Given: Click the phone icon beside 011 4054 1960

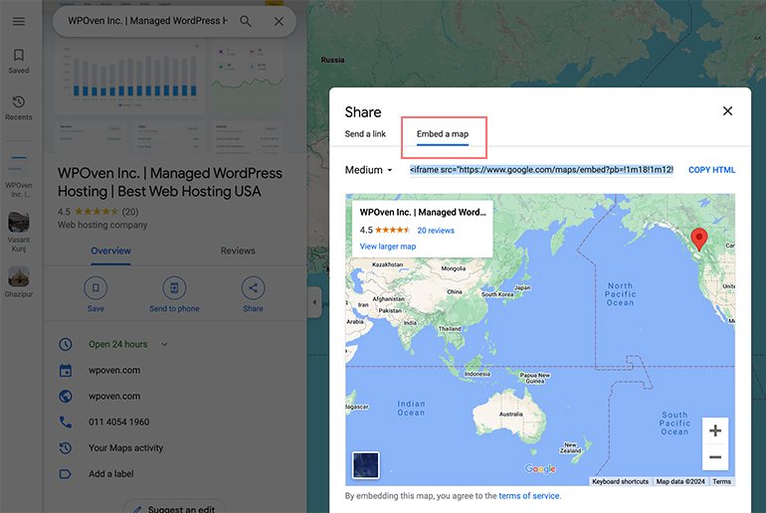Looking at the screenshot, I should [66, 423].
